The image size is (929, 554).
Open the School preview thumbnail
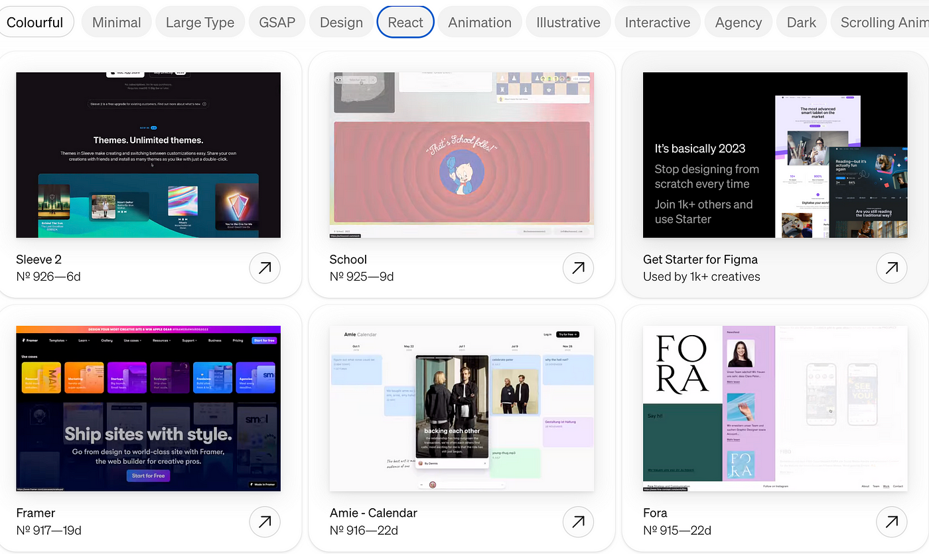point(462,155)
